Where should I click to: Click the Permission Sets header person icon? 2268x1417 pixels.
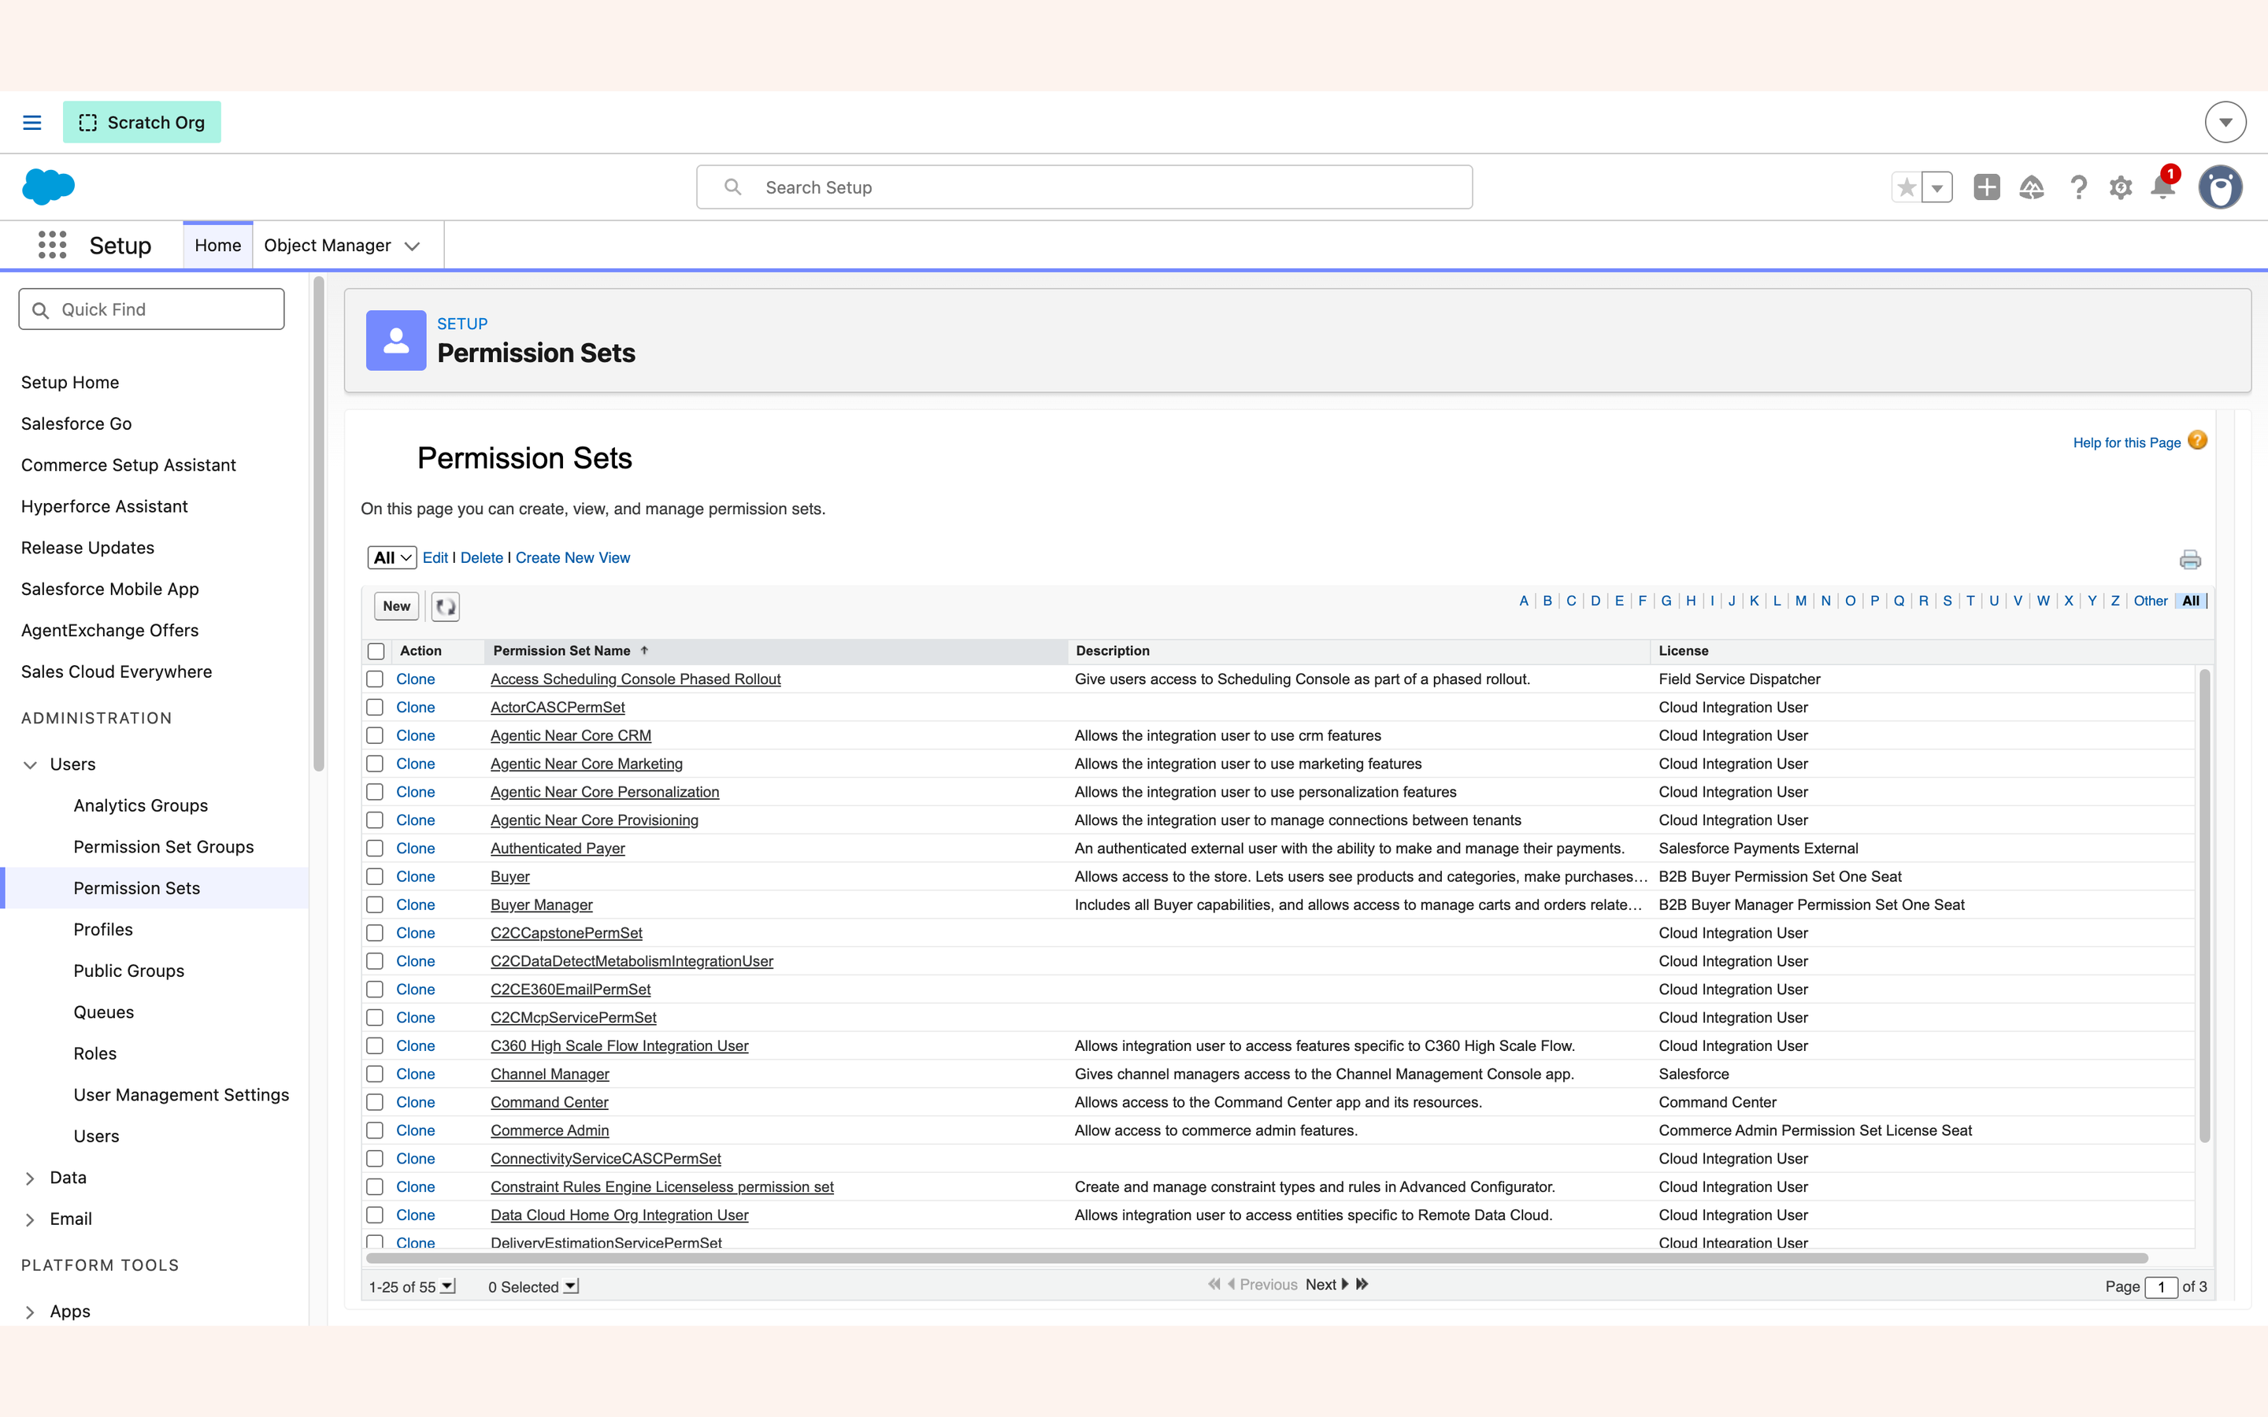pos(396,340)
